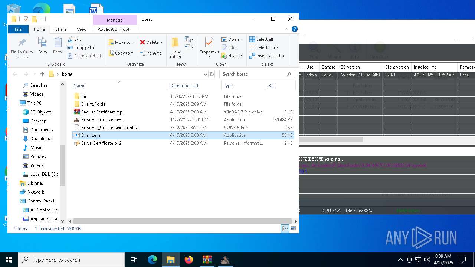Open Windows Start menu
475x267 pixels.
tap(9, 260)
